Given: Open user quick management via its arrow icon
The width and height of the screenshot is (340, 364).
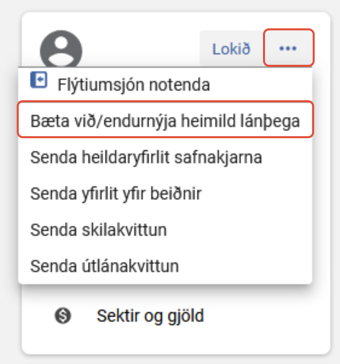Looking at the screenshot, I should pos(39,80).
